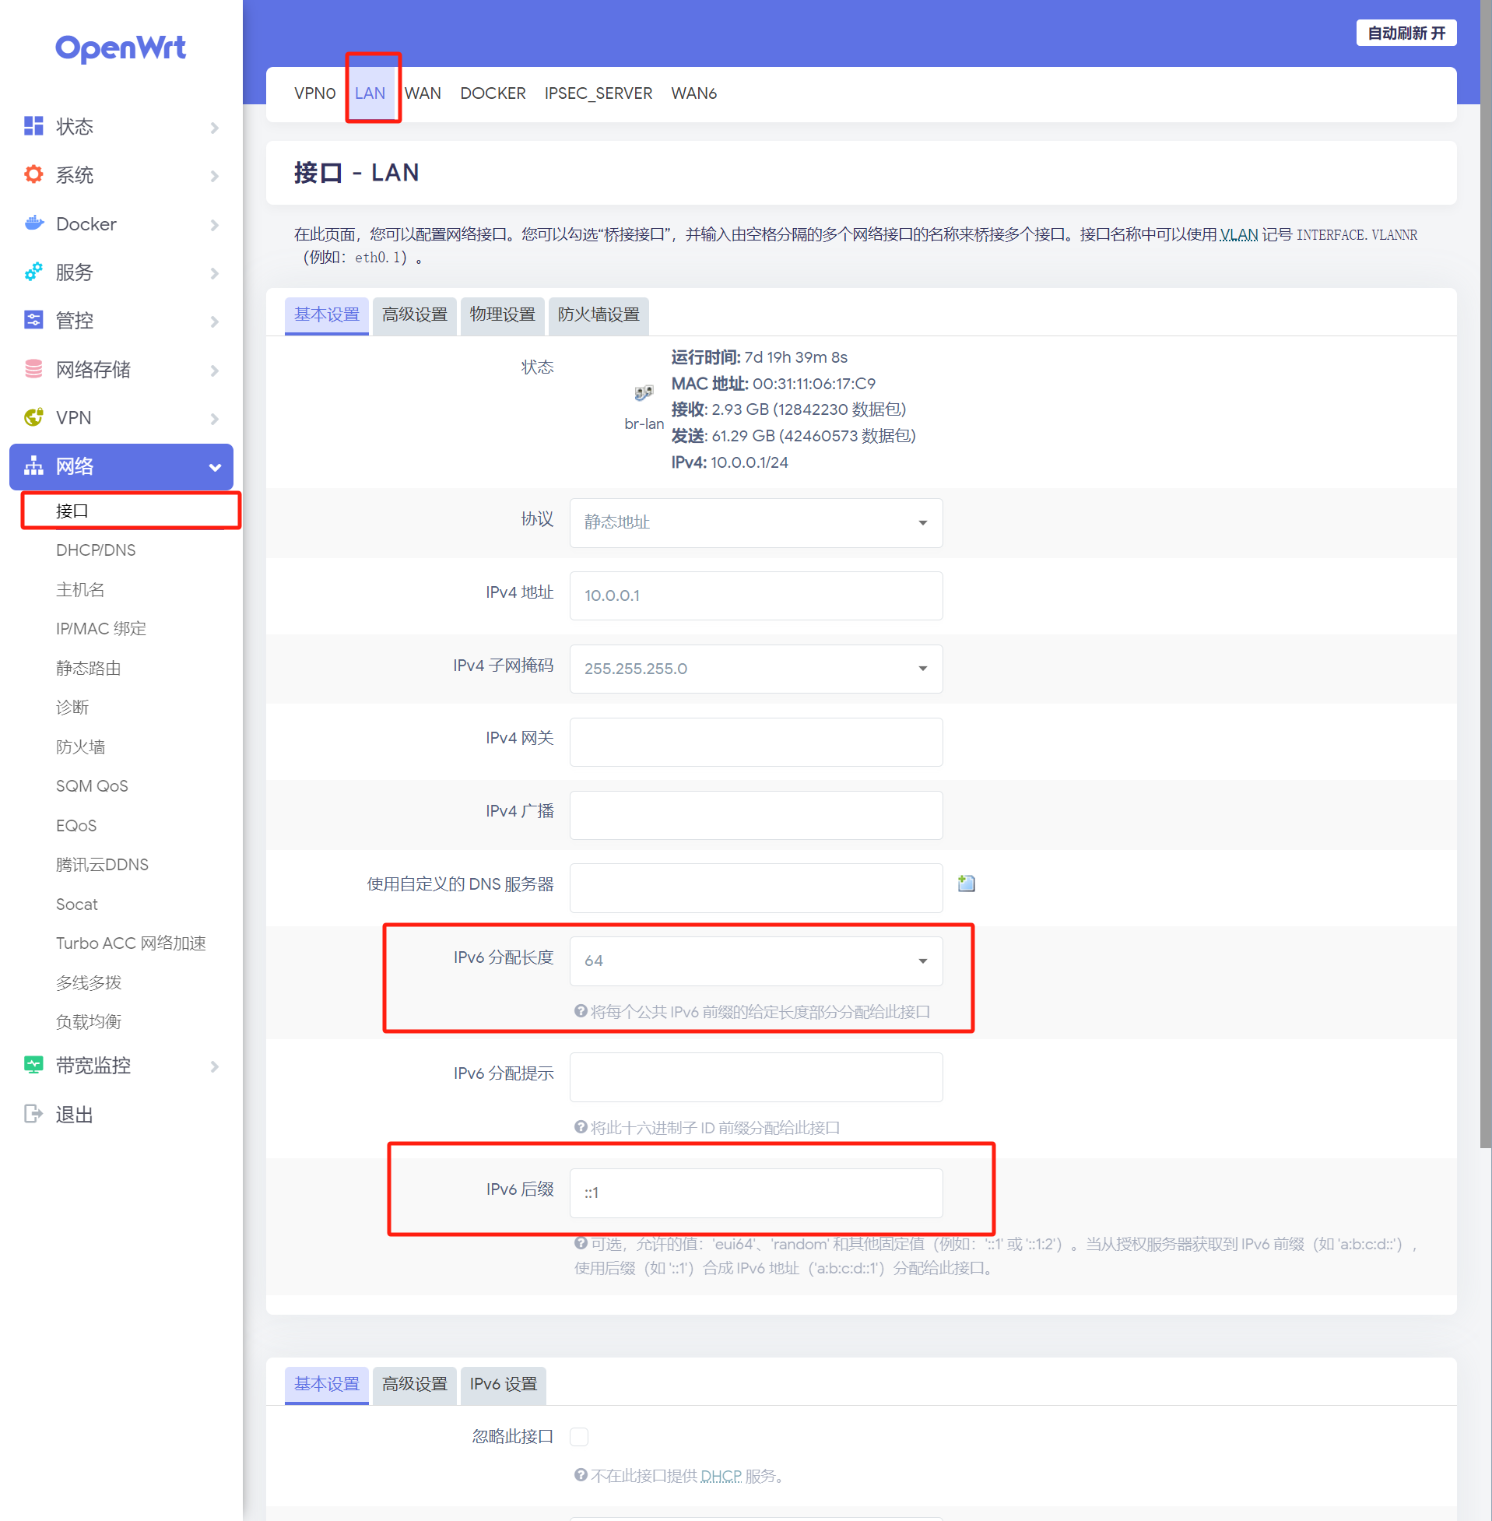The height and width of the screenshot is (1521, 1492).
Task: Click the network storage database icon
Action: pos(33,369)
